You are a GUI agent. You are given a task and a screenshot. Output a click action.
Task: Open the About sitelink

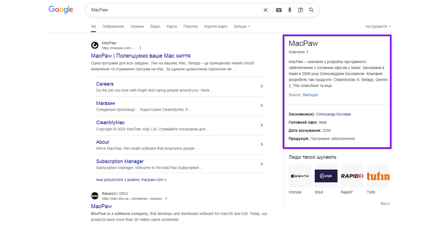[x=103, y=142]
